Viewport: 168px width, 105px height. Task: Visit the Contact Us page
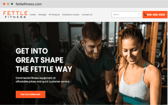pyautogui.click(x=87, y=14)
